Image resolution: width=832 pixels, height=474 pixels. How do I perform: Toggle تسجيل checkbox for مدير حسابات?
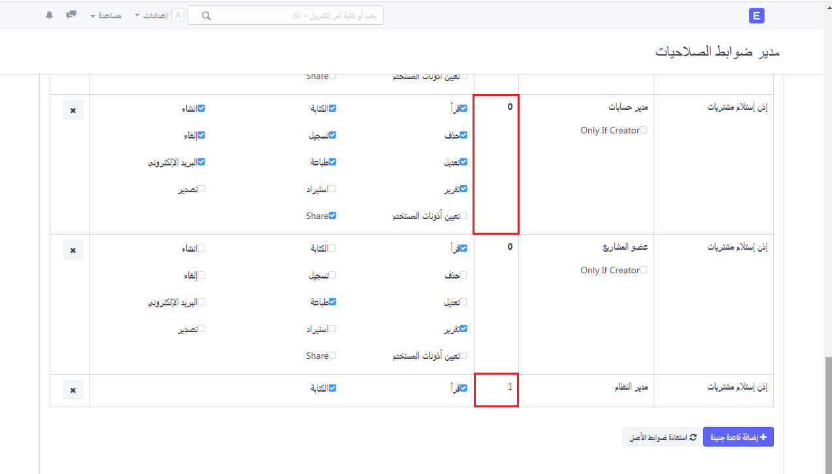point(332,135)
